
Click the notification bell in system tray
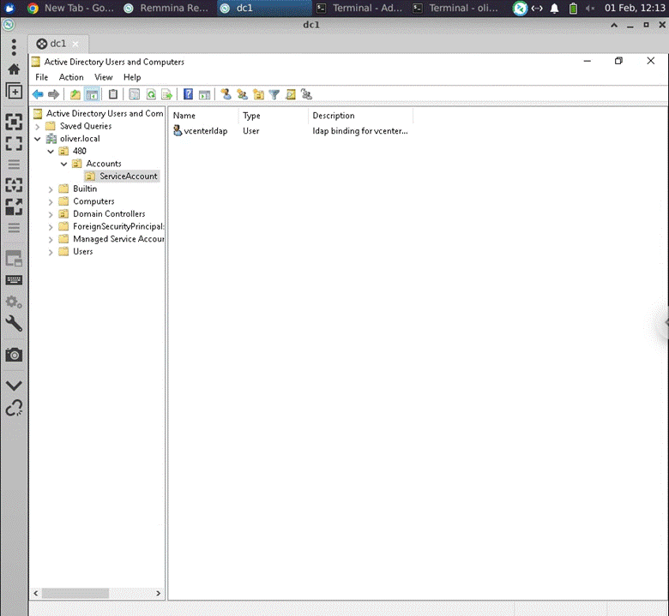click(x=554, y=8)
